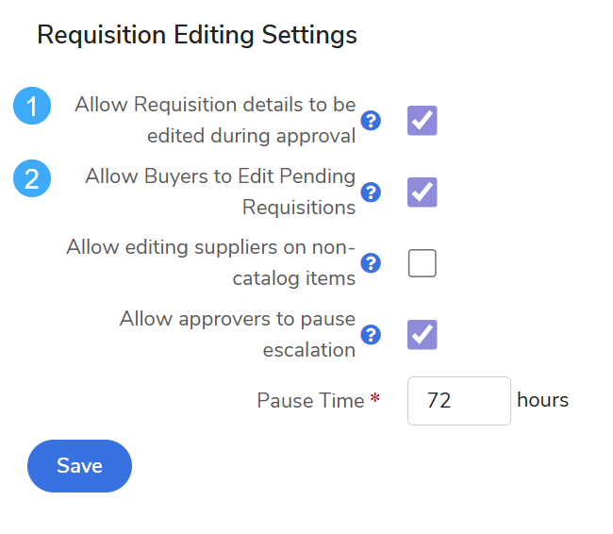Click the hours unit text
Image resolution: width=613 pixels, height=534 pixels.
click(542, 400)
